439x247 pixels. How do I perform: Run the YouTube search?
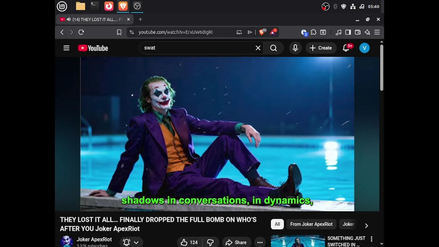pos(273,48)
